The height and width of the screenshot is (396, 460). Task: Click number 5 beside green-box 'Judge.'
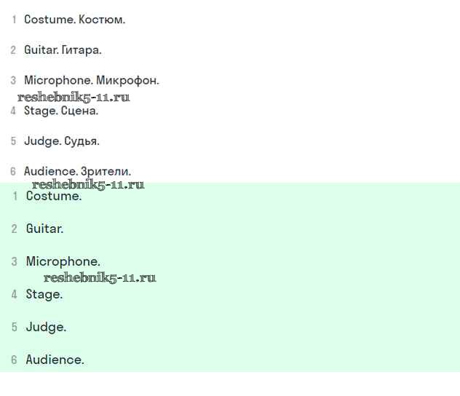point(14,328)
